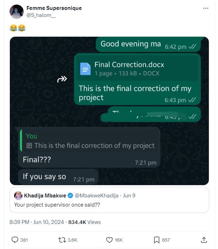Click the repost icon
The image size is (218, 249).
pyautogui.click(x=62, y=240)
